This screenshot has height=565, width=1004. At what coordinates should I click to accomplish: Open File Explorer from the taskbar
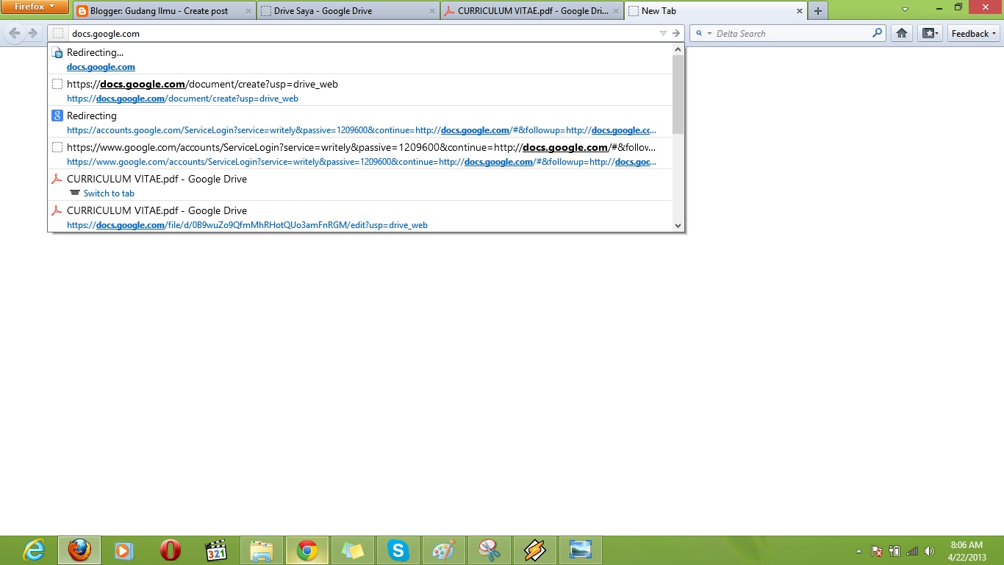tap(261, 550)
